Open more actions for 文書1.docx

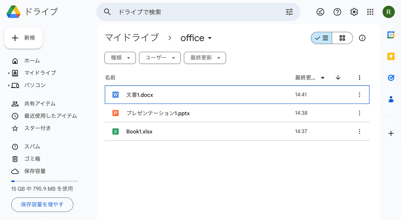pyautogui.click(x=360, y=95)
